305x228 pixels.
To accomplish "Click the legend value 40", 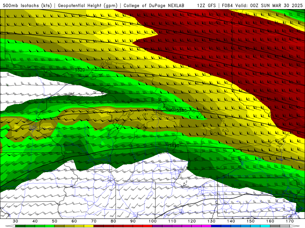I will 35,221.
